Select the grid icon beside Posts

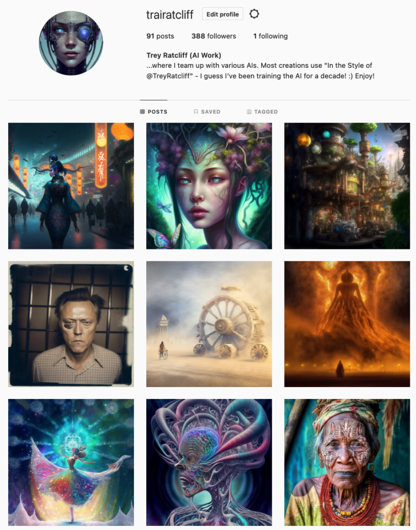143,112
